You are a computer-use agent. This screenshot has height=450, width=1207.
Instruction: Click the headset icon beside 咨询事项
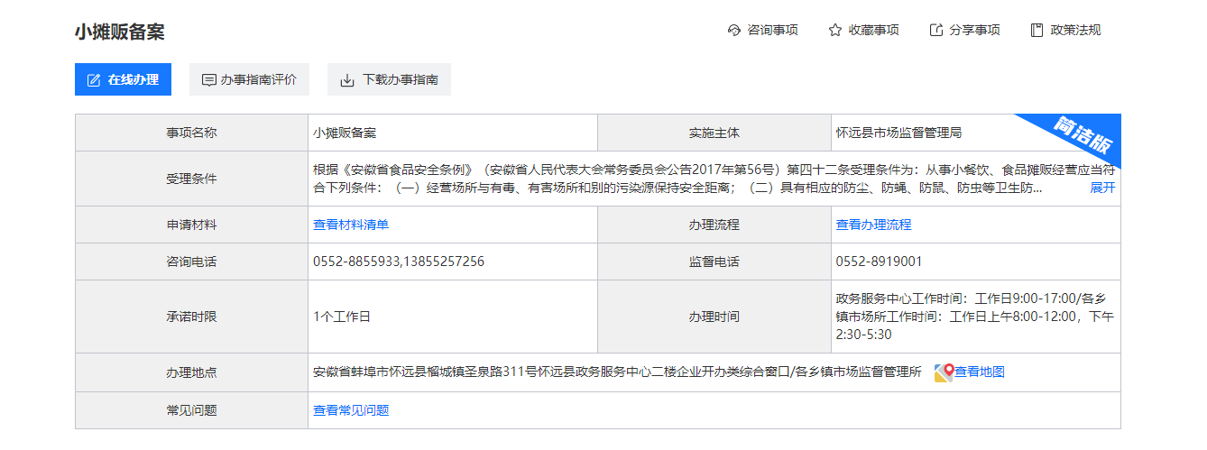(x=734, y=30)
